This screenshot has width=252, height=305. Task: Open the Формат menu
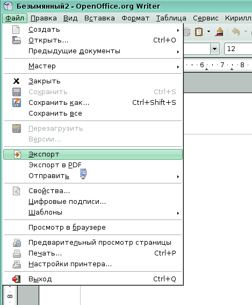pyautogui.click(x=135, y=18)
